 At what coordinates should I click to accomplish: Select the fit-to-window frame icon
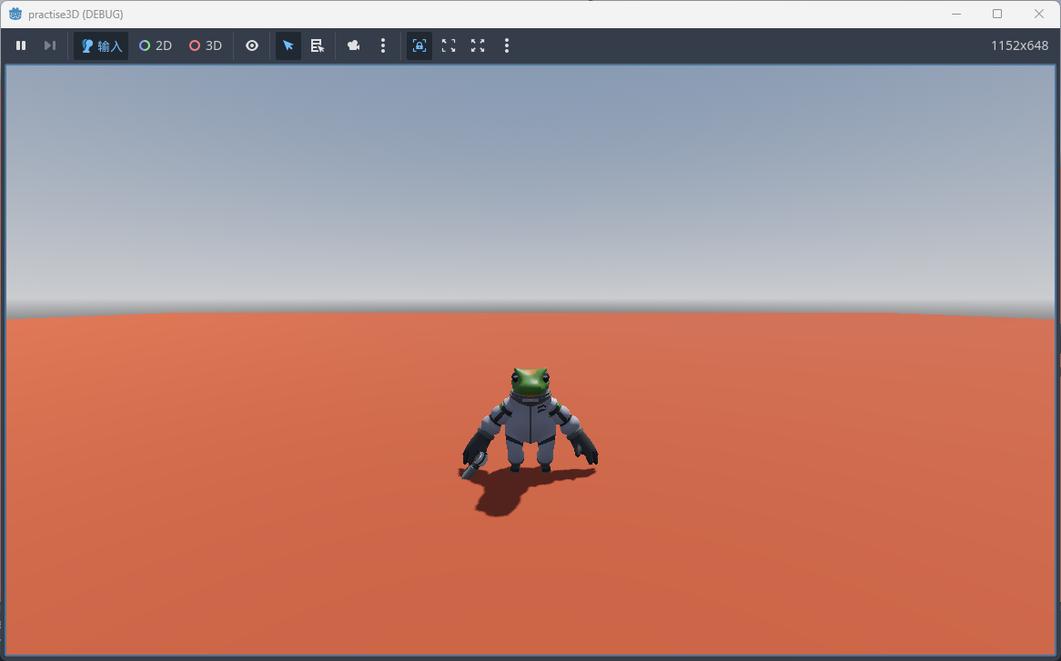(449, 45)
